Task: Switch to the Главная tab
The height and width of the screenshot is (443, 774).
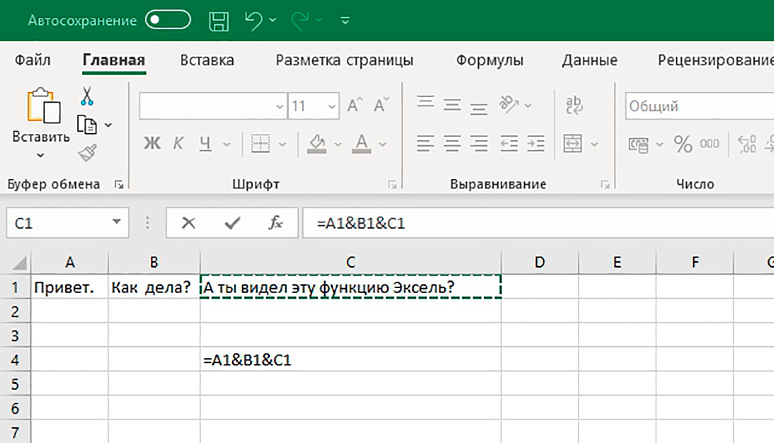Action: click(114, 60)
